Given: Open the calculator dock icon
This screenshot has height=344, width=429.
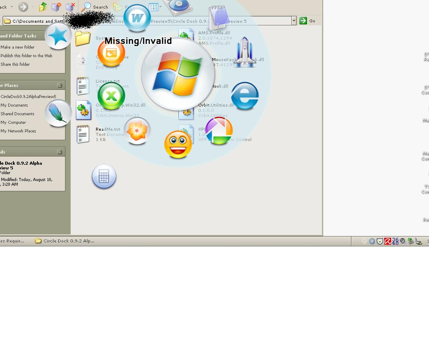Looking at the screenshot, I should [x=104, y=176].
